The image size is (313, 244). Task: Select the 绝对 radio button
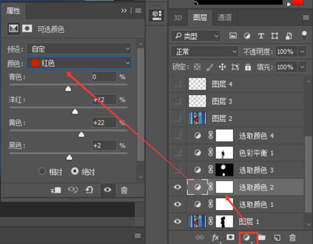point(75,171)
